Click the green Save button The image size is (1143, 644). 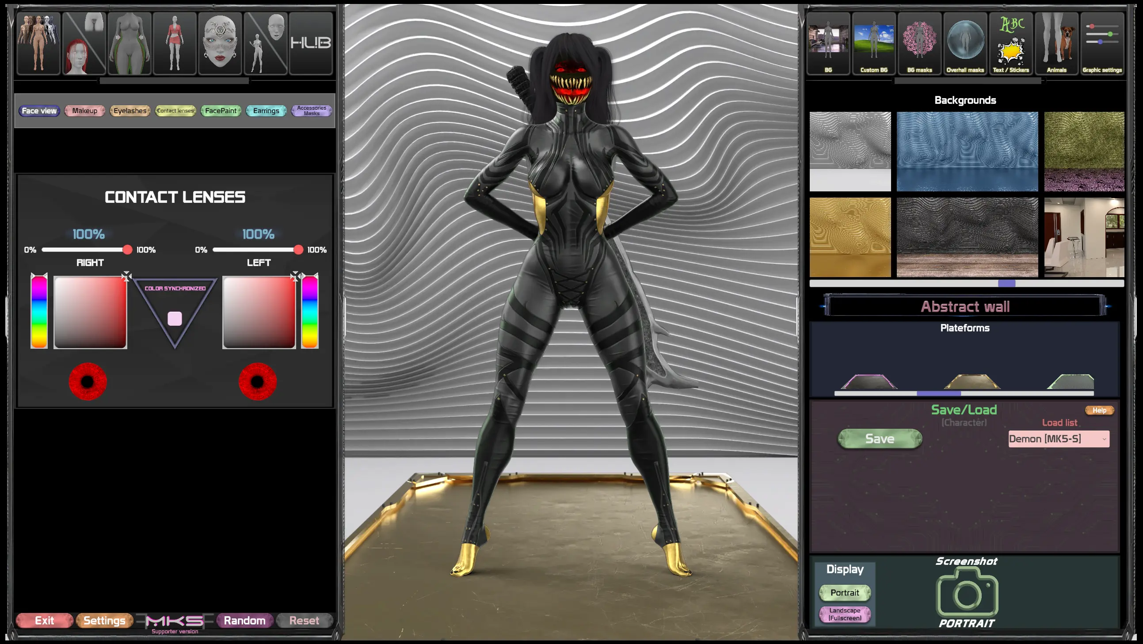pyautogui.click(x=880, y=439)
